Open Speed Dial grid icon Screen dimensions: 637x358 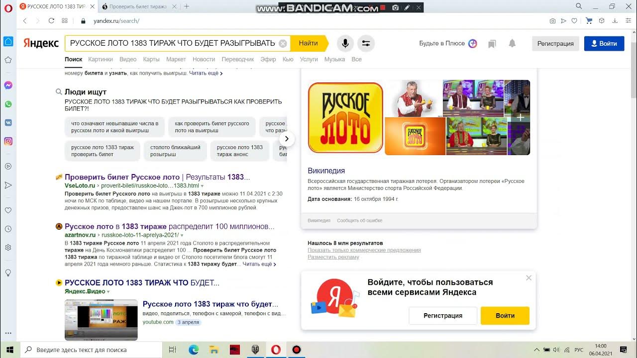(x=65, y=21)
